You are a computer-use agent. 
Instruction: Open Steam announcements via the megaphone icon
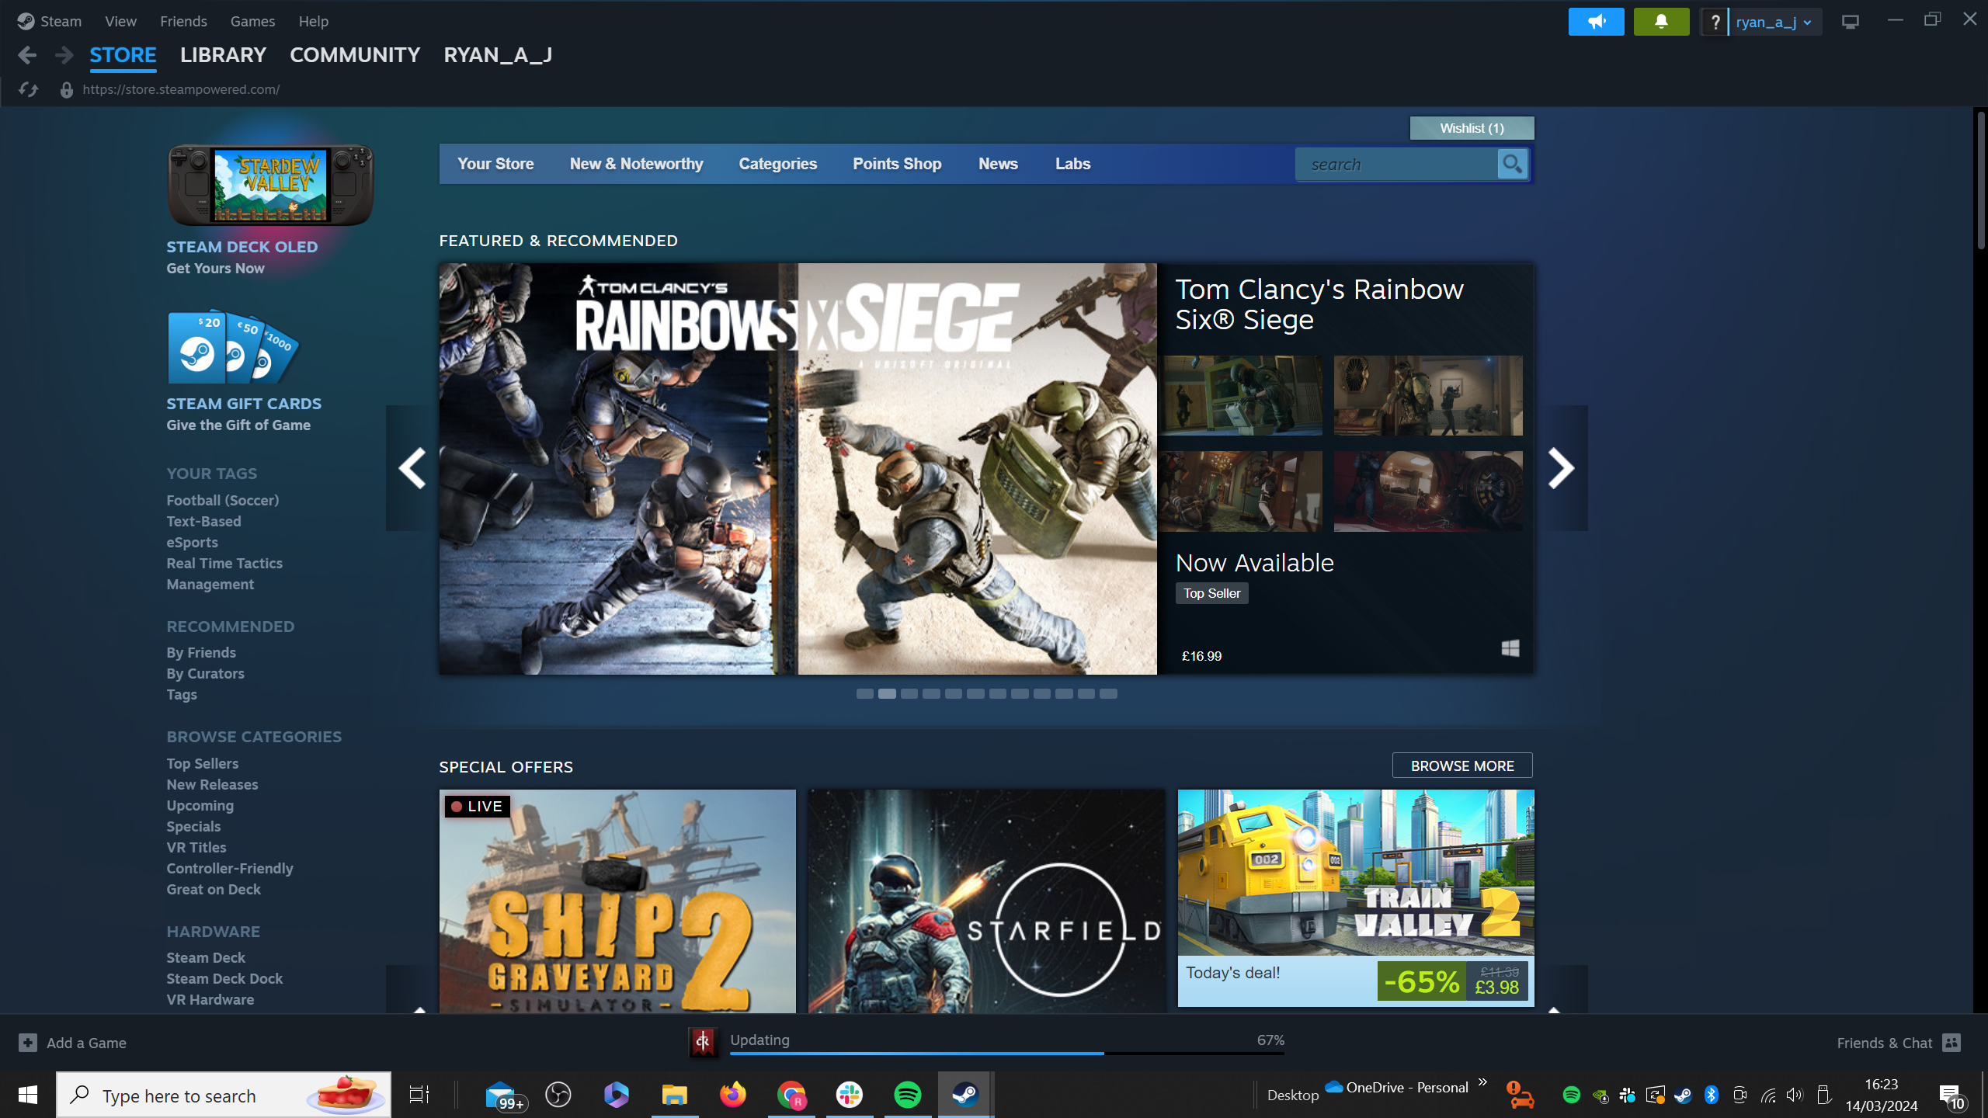tap(1597, 21)
